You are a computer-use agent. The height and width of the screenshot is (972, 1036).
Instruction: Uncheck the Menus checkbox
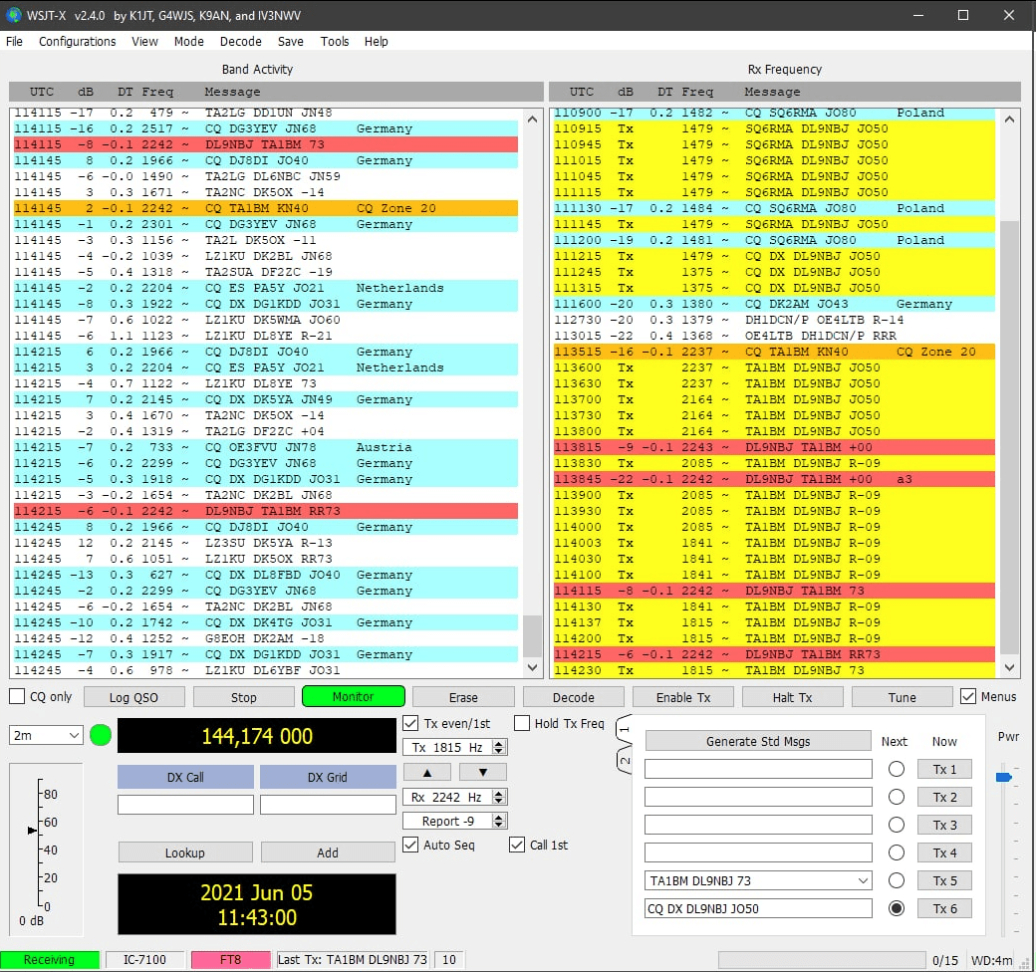tap(968, 697)
